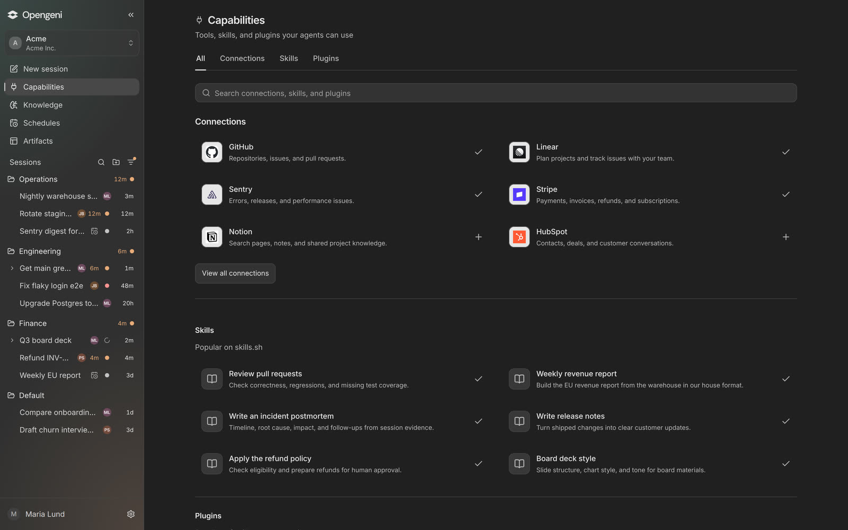Click the Sentry connection icon

212,195
